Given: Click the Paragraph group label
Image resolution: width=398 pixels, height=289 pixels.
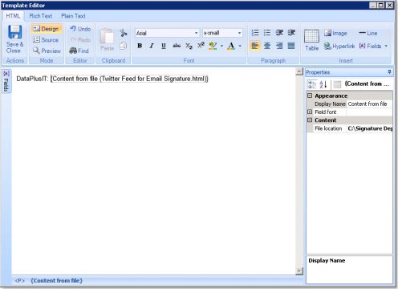Looking at the screenshot, I should [x=273, y=60].
